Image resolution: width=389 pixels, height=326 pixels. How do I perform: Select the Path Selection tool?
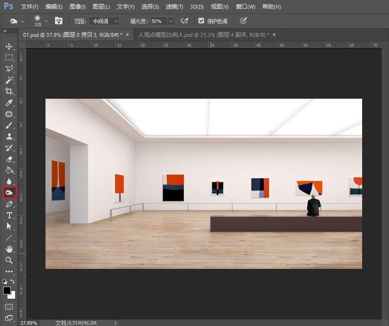pyautogui.click(x=9, y=226)
